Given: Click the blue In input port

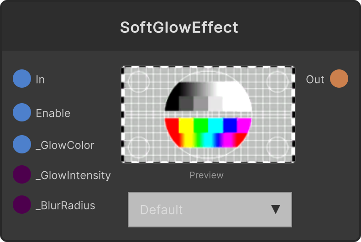Looking at the screenshot, I should click(22, 79).
